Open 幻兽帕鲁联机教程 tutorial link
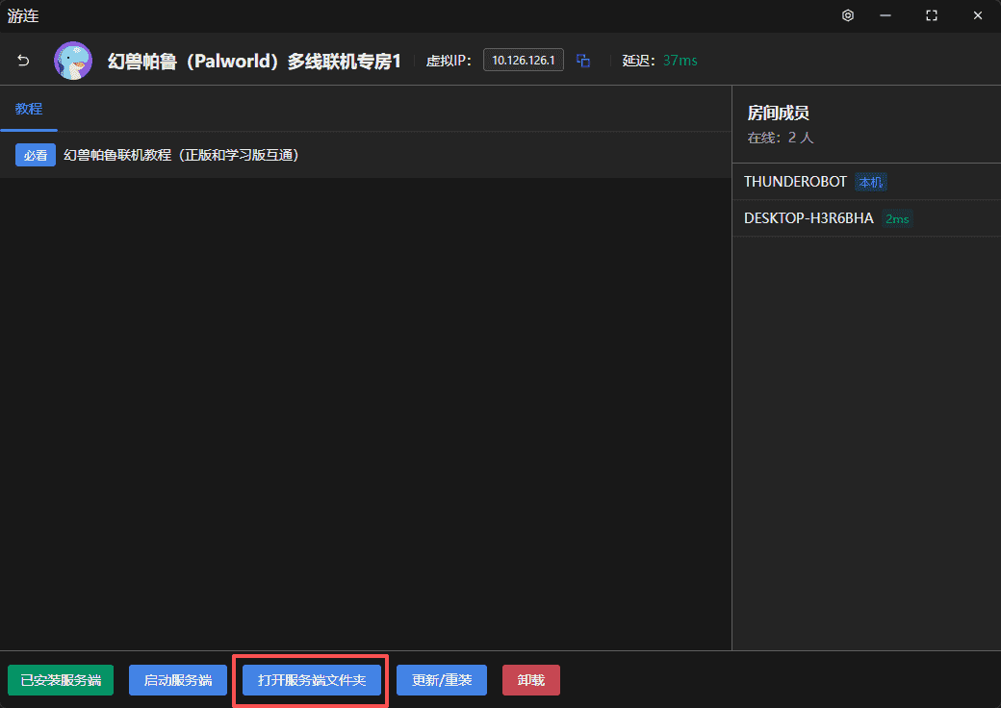The height and width of the screenshot is (708, 1001). click(x=181, y=155)
